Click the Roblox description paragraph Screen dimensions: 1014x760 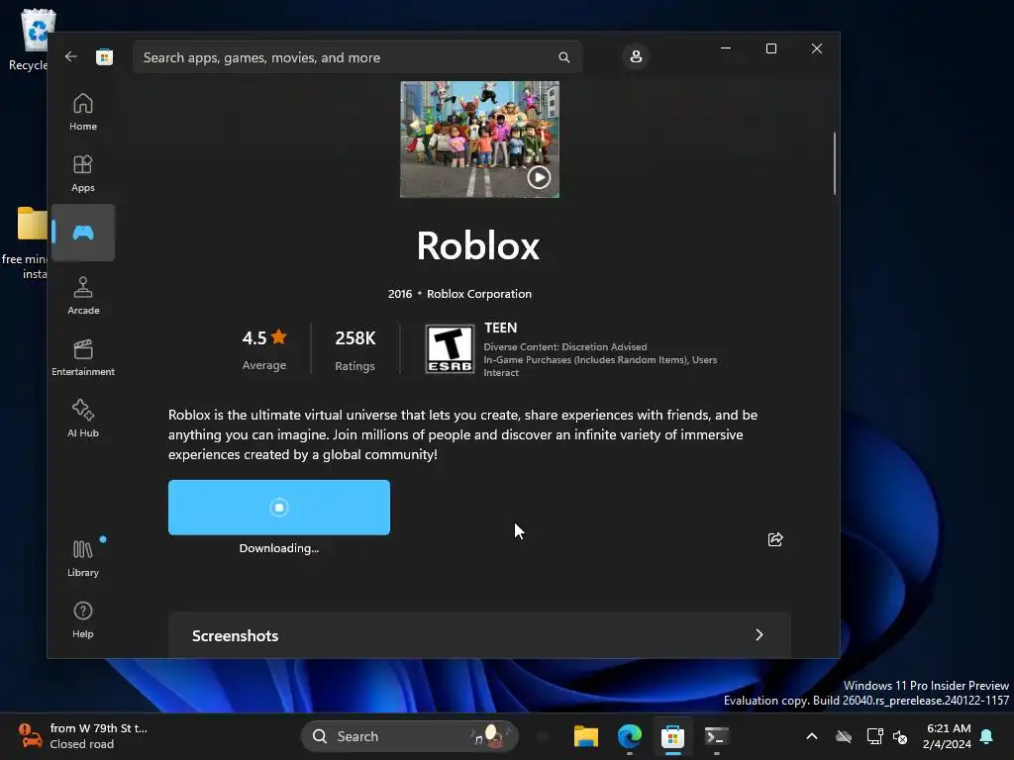(x=463, y=434)
